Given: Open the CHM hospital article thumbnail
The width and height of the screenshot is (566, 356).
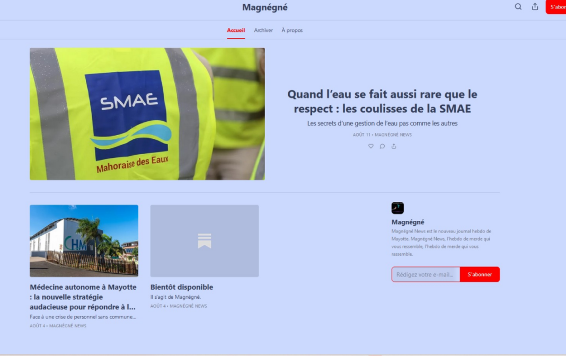Looking at the screenshot, I should (x=84, y=241).
